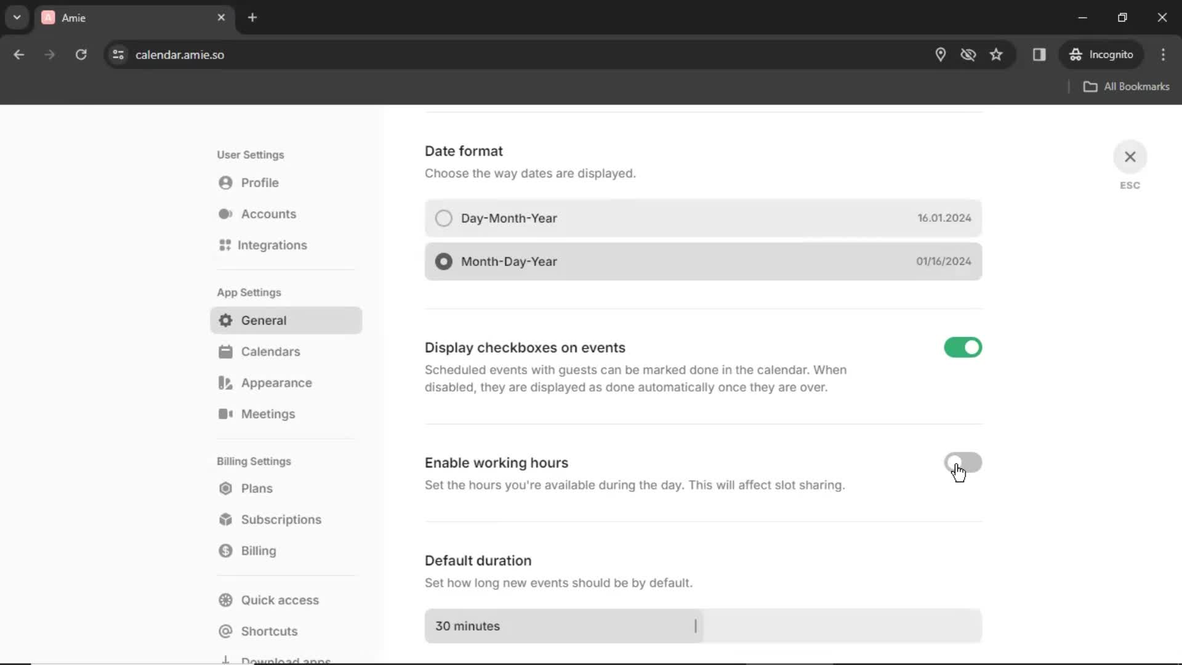Viewport: 1182px width, 665px height.
Task: Open Subscriptions billing section
Action: [281, 519]
